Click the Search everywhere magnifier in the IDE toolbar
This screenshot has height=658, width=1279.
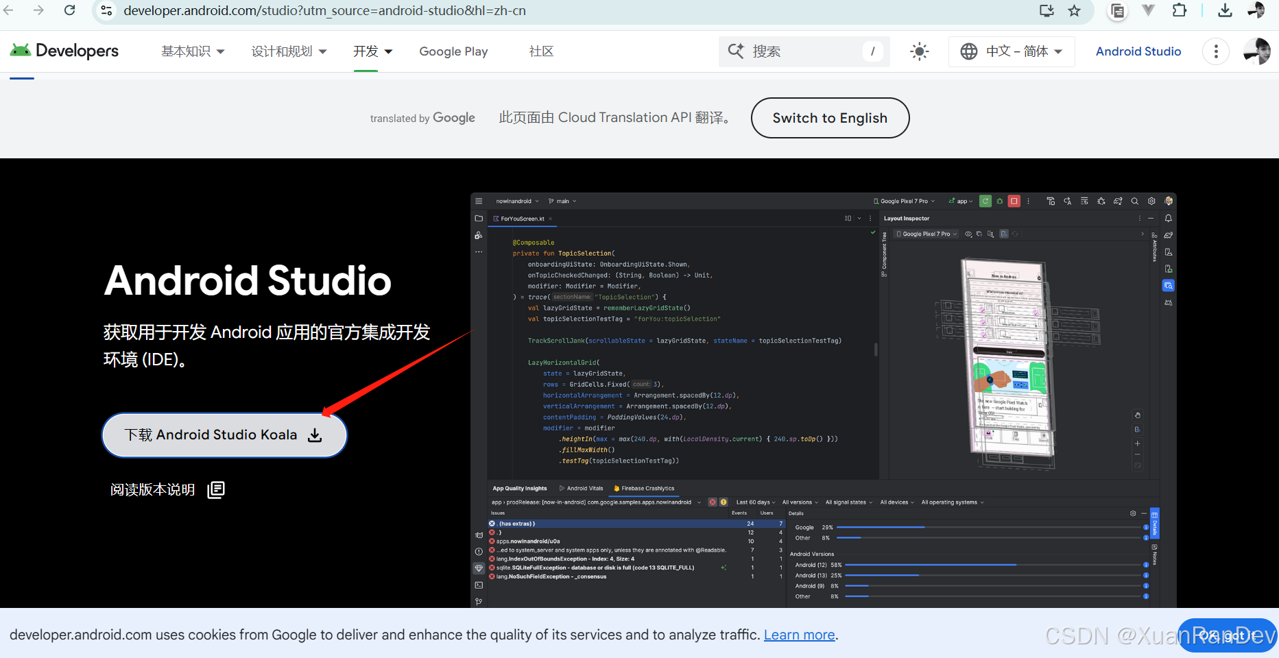[1135, 201]
